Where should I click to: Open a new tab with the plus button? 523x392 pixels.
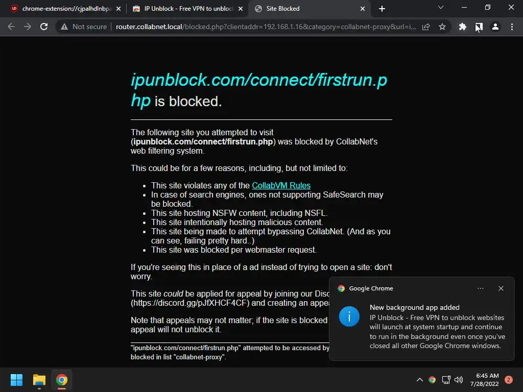(x=382, y=9)
